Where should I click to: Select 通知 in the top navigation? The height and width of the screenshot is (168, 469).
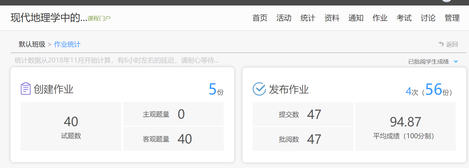point(356,18)
